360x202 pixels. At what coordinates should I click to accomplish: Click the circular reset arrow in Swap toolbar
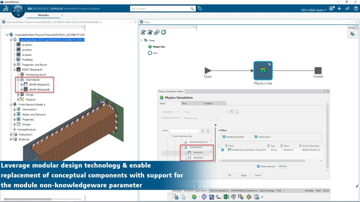[163, 32]
